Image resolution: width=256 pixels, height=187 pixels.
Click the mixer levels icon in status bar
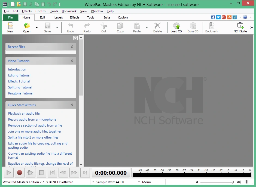246,182
